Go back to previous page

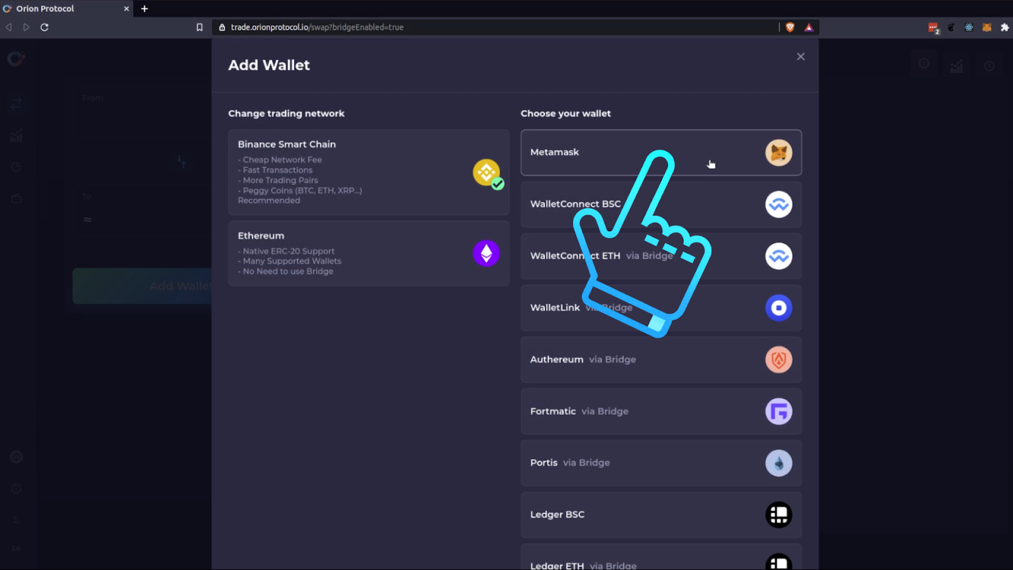[x=9, y=27]
